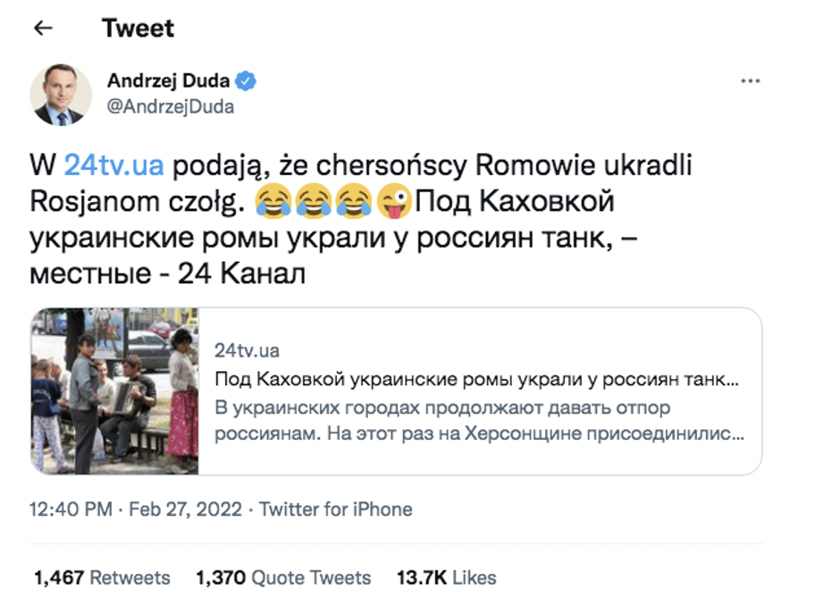Screen dimensions: 840x606
Task: Click the link card description text
Action: point(481,421)
